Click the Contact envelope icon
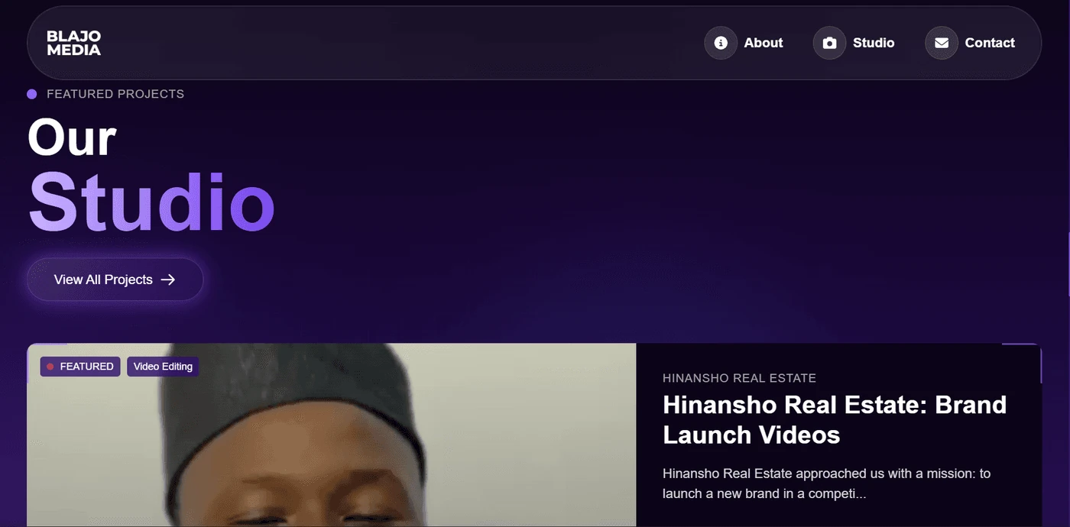 click(x=942, y=43)
